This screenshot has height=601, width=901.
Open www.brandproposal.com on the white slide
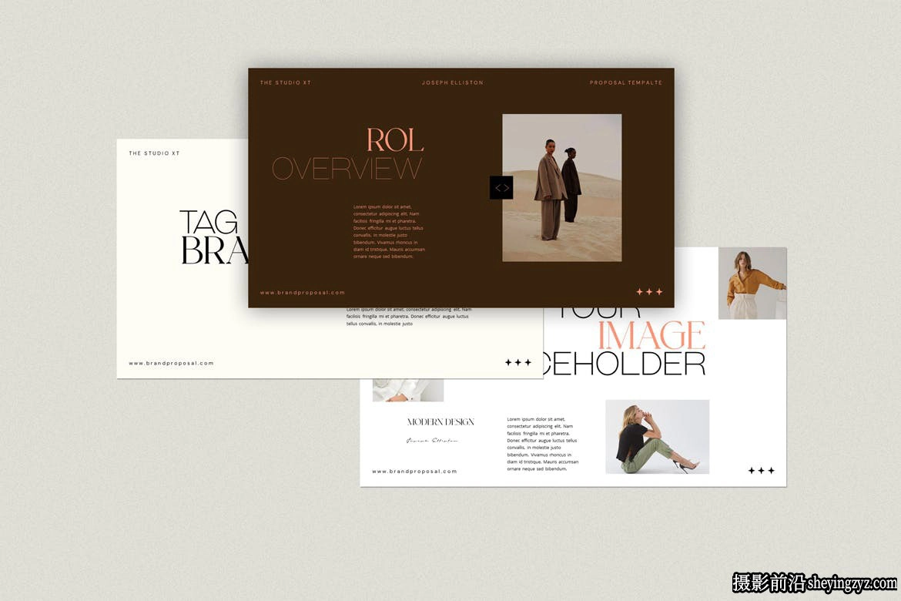tap(414, 472)
